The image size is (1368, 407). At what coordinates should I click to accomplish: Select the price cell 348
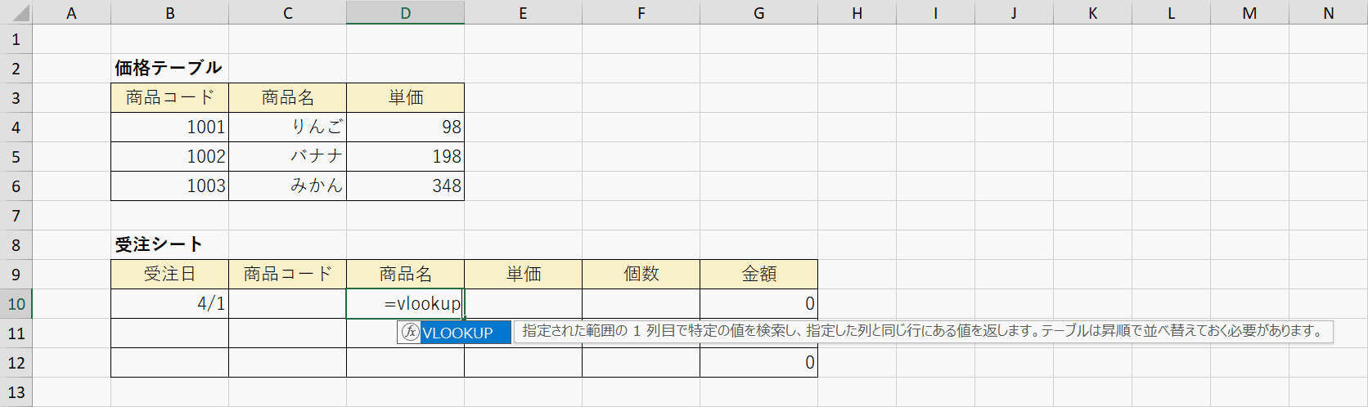(x=405, y=186)
